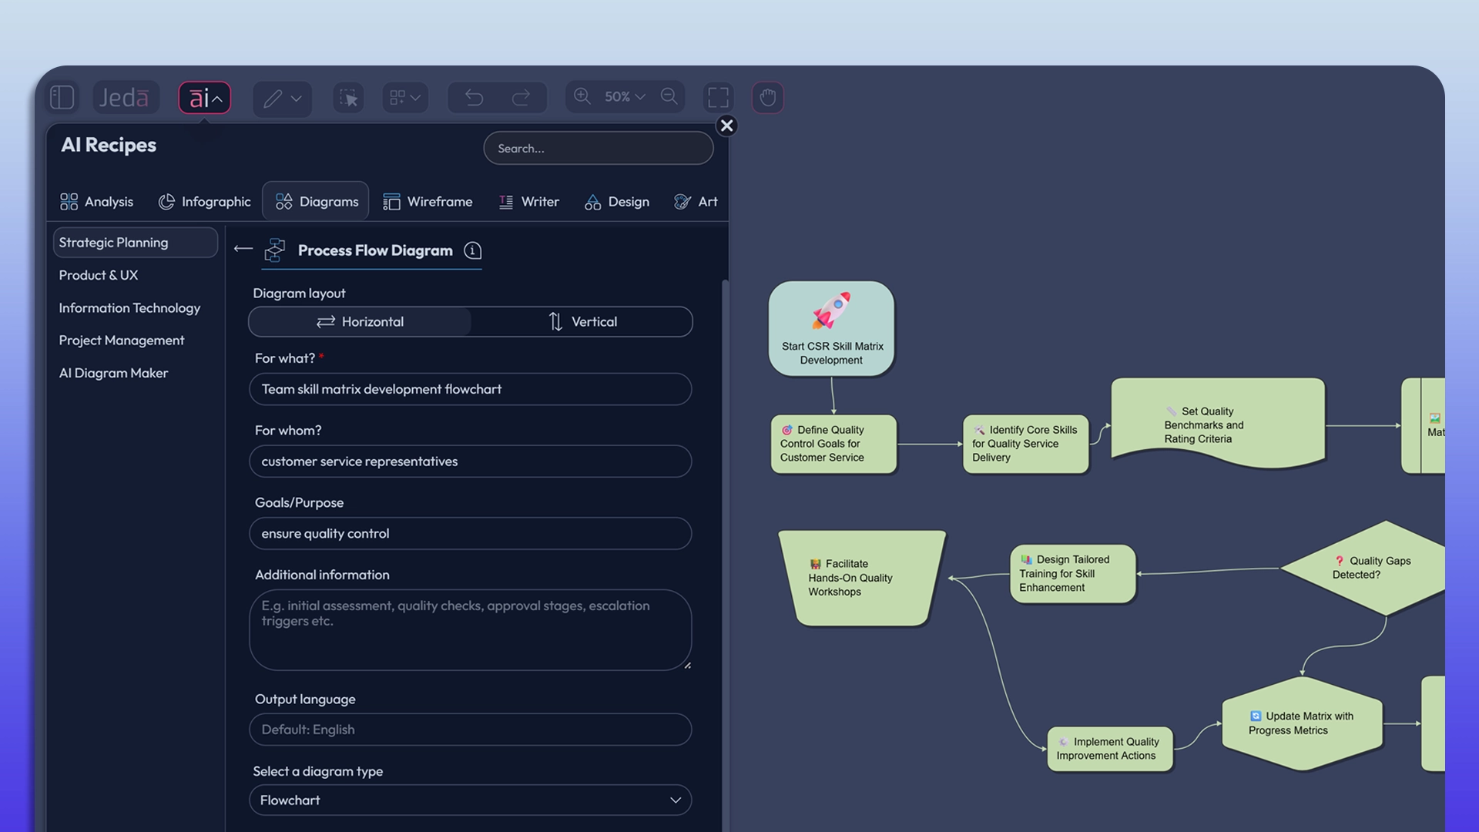
Task: Toggle the left sidebar panel icon
Action: 62,98
